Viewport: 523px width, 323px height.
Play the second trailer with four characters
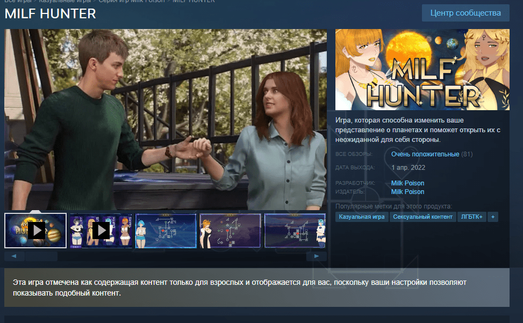click(101, 231)
